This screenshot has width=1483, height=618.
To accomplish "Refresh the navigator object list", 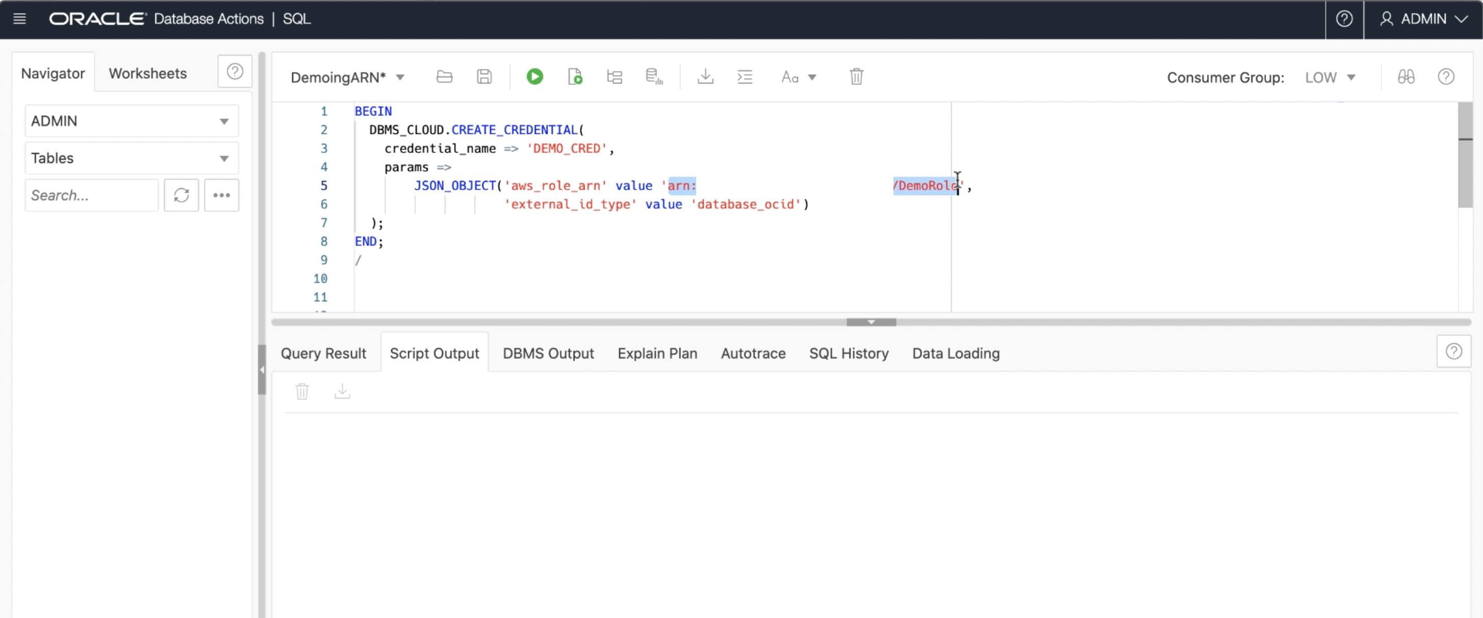I will (x=181, y=196).
